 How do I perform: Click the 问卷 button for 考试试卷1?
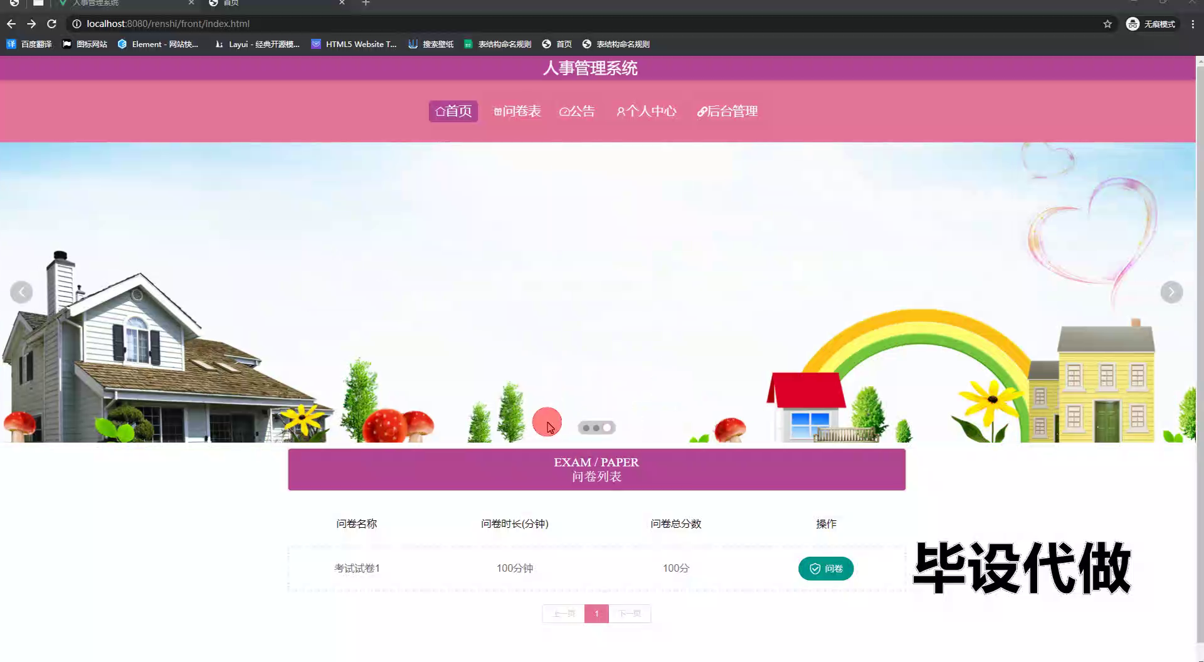click(826, 569)
